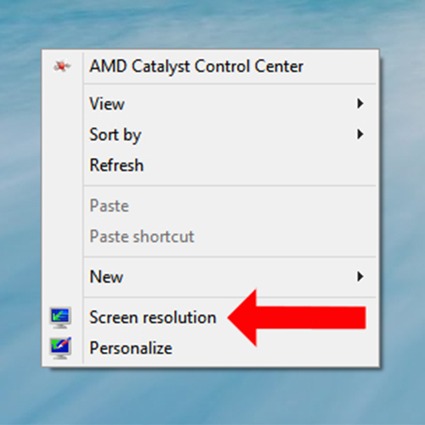Image resolution: width=425 pixels, height=425 pixels.
Task: Open the New submenu item
Action: point(210,276)
